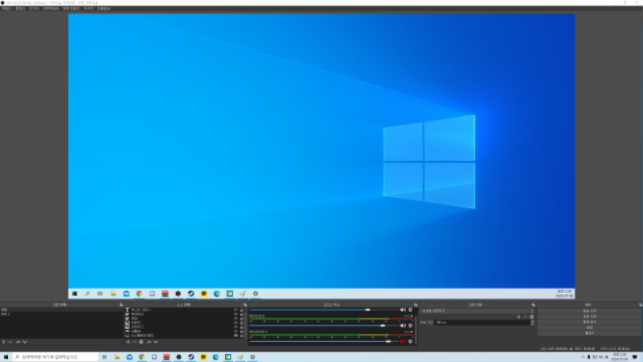The height and width of the screenshot is (362, 643).
Task: Toggle visibility eye of the text source row
Action: [235, 310]
